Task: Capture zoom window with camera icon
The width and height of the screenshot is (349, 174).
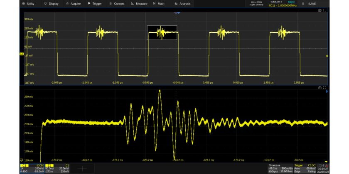Action: pyautogui.click(x=320, y=88)
